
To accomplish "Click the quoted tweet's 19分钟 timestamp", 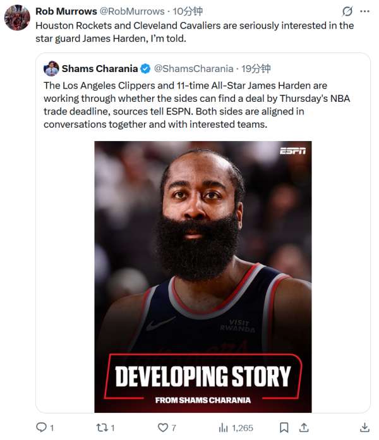I will point(256,68).
